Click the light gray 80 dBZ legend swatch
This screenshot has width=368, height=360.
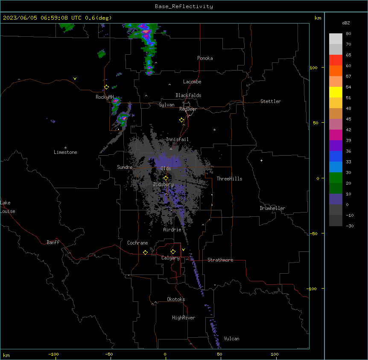click(336, 39)
